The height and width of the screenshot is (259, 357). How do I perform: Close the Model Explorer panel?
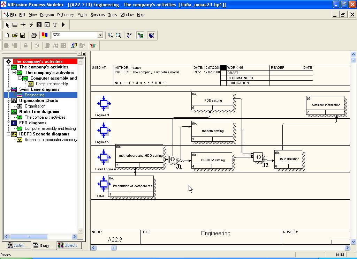click(84, 54)
